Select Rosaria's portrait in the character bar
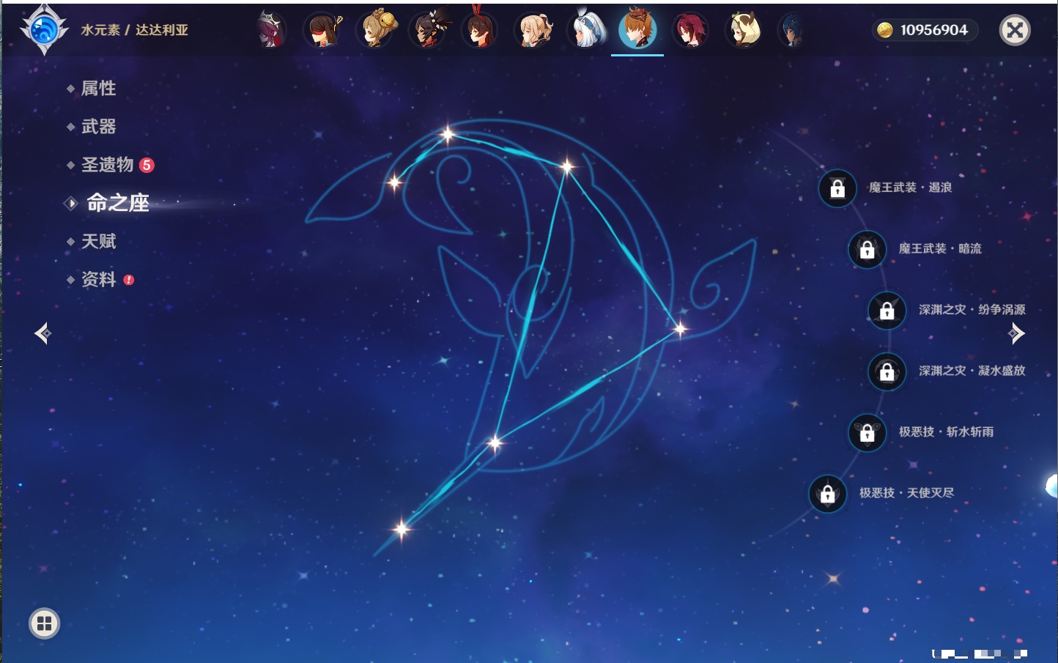 point(270,31)
